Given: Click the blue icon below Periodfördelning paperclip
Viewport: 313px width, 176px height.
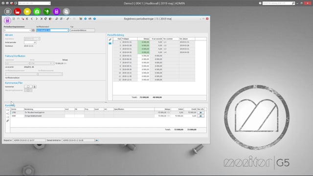Looking at the screenshot, I should point(110,44).
